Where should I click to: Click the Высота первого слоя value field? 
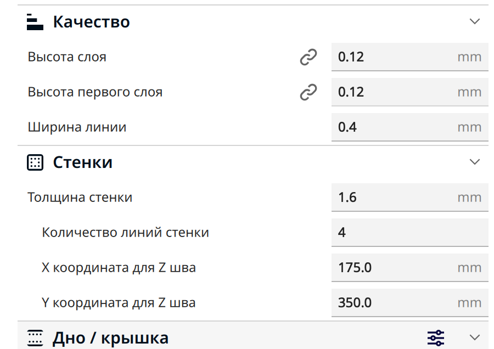410,92
